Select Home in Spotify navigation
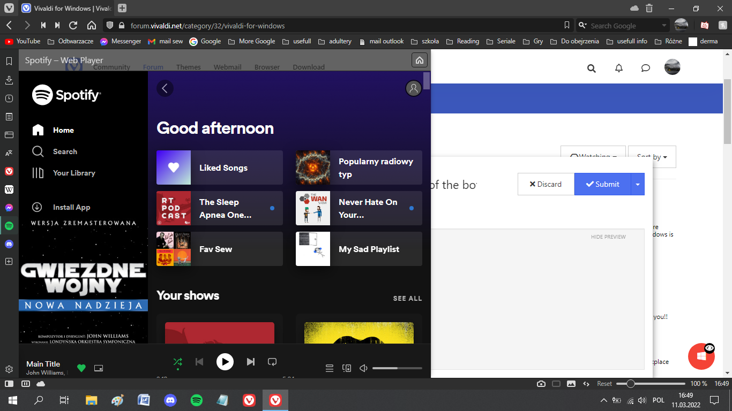The image size is (732, 411). pyautogui.click(x=54, y=130)
